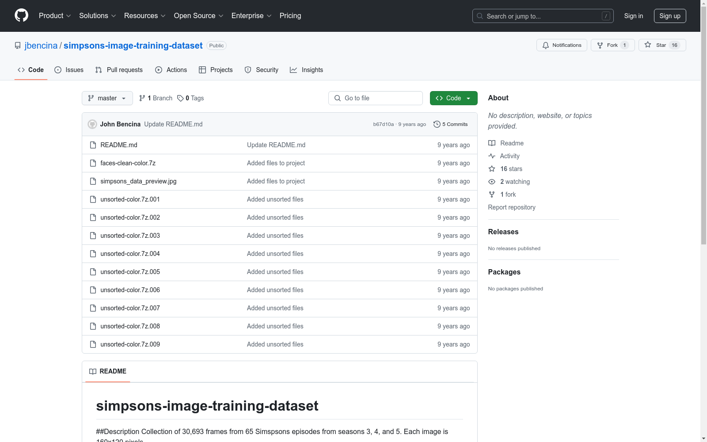Screen dimensions: 707x442
Task: Click file icon for unsorted-color.7z.005
Action: [x=93, y=272]
